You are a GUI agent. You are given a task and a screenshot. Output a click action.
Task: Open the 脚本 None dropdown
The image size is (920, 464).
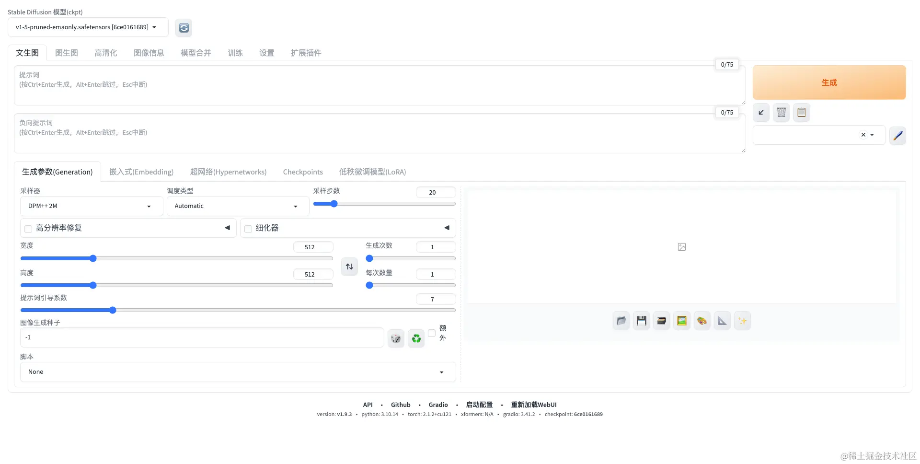pyautogui.click(x=238, y=372)
